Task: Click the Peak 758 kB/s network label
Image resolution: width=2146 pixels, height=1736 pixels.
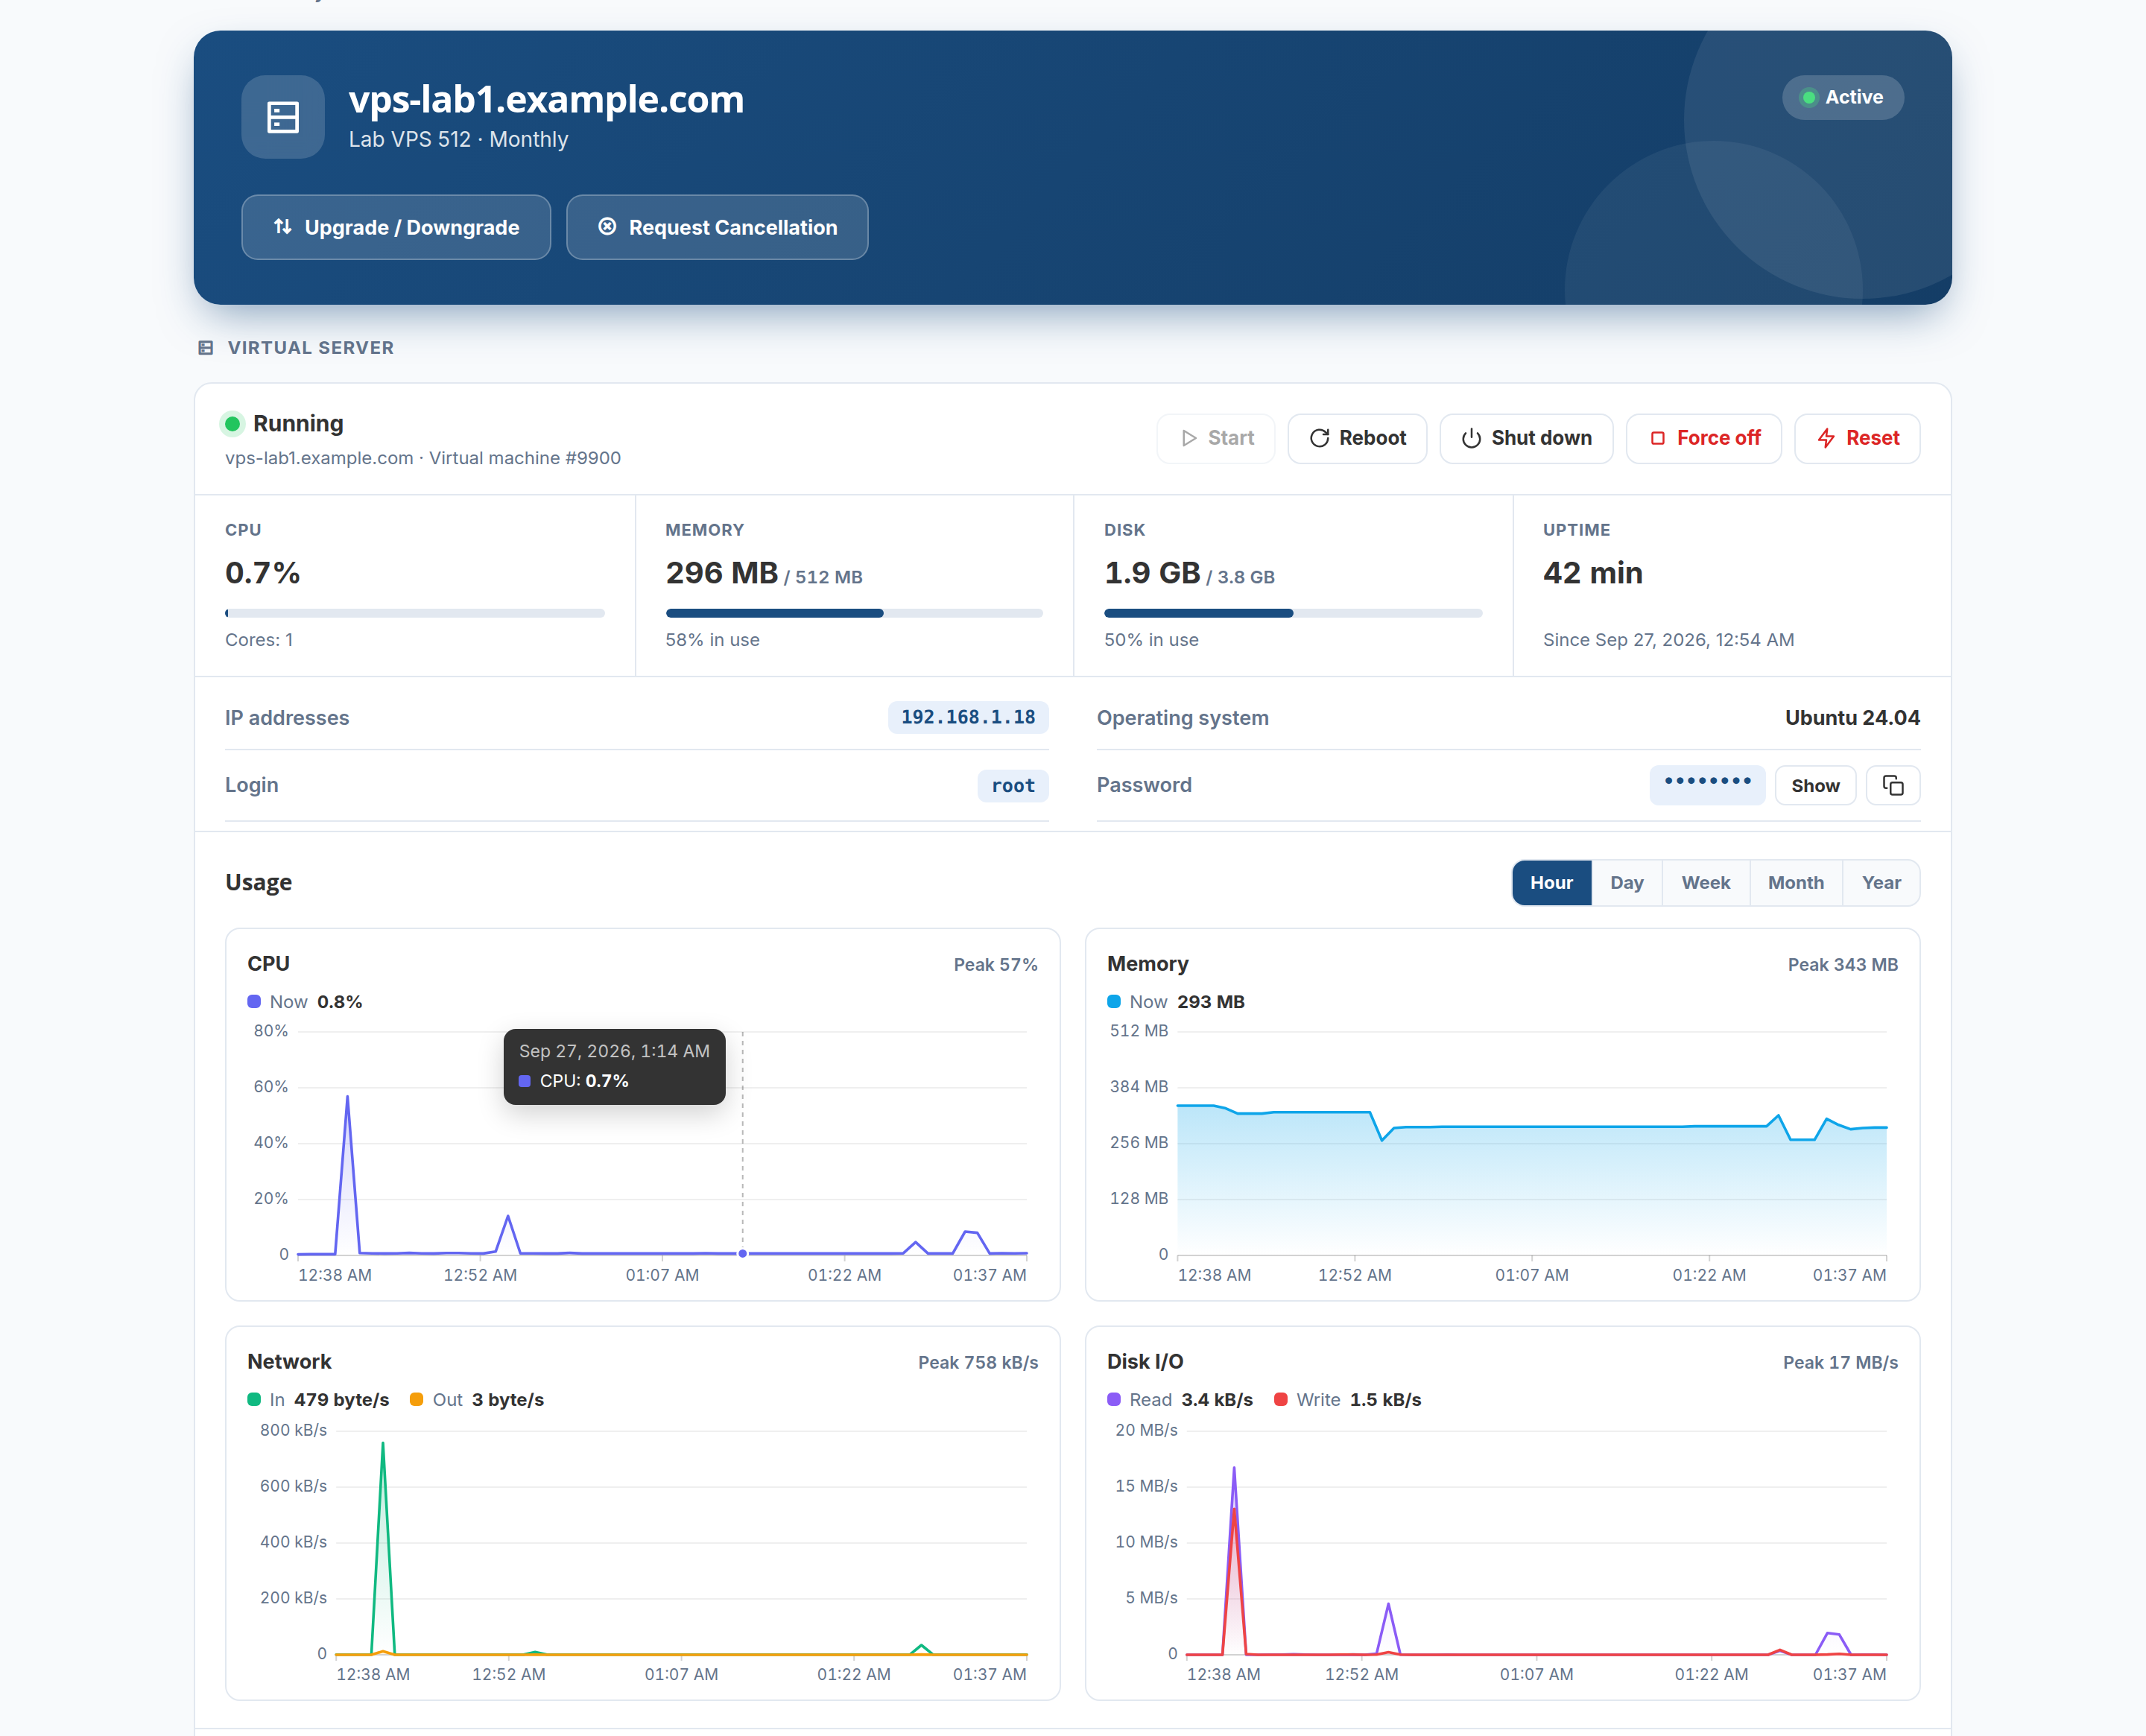Action: coord(978,1362)
